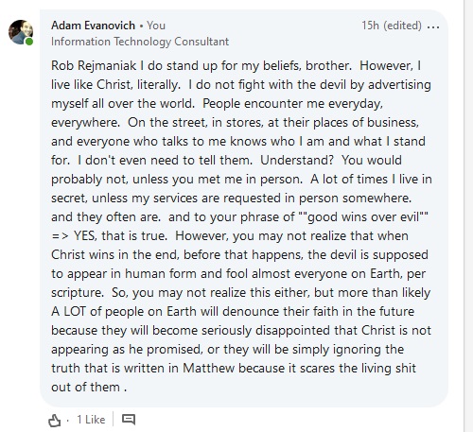
Task: Click the Rob Rejmaniak mention
Action: click(x=94, y=66)
